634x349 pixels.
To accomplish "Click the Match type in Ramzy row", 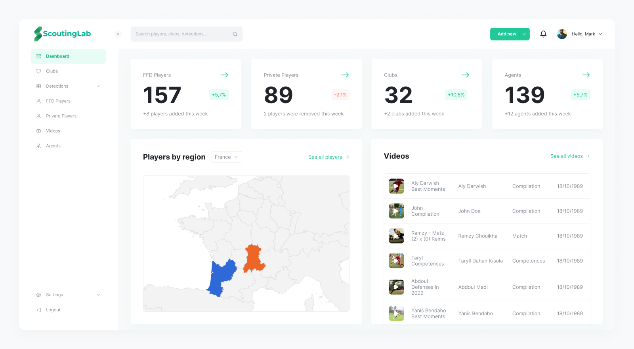I will (519, 236).
